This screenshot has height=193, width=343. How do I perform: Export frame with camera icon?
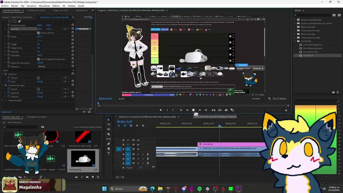tap(226, 110)
